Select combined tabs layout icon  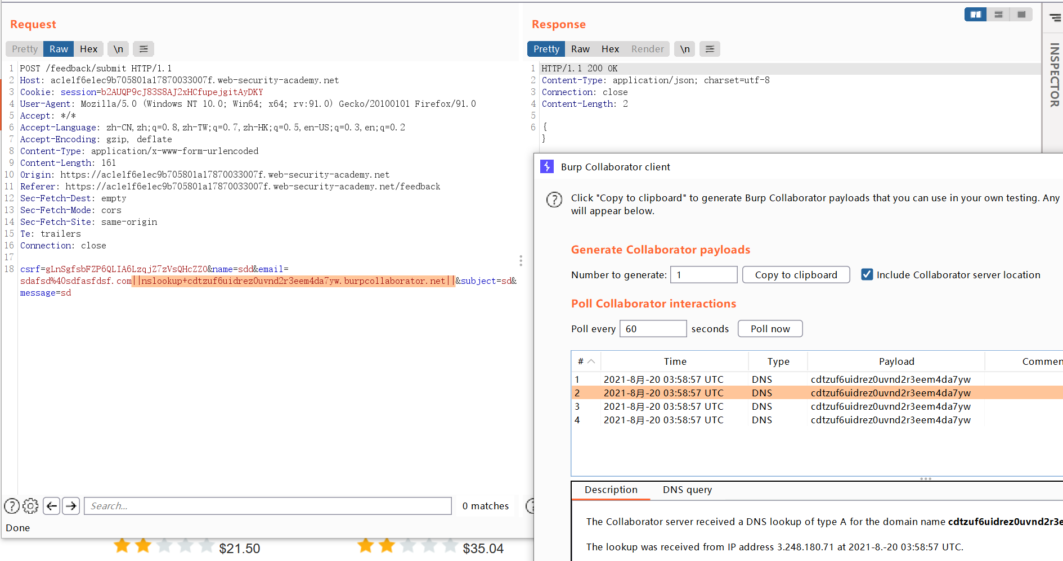1021,15
